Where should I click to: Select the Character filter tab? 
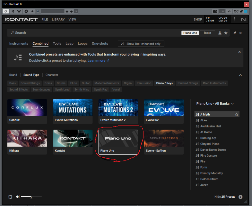point(52,75)
